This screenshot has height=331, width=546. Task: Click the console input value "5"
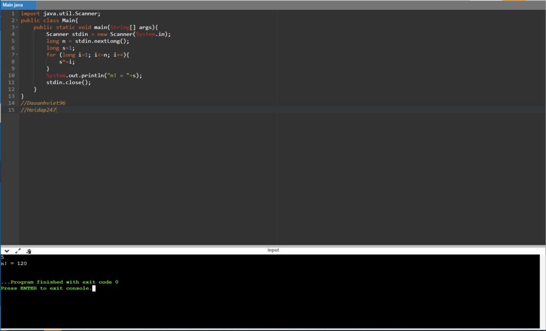pyautogui.click(x=2, y=257)
